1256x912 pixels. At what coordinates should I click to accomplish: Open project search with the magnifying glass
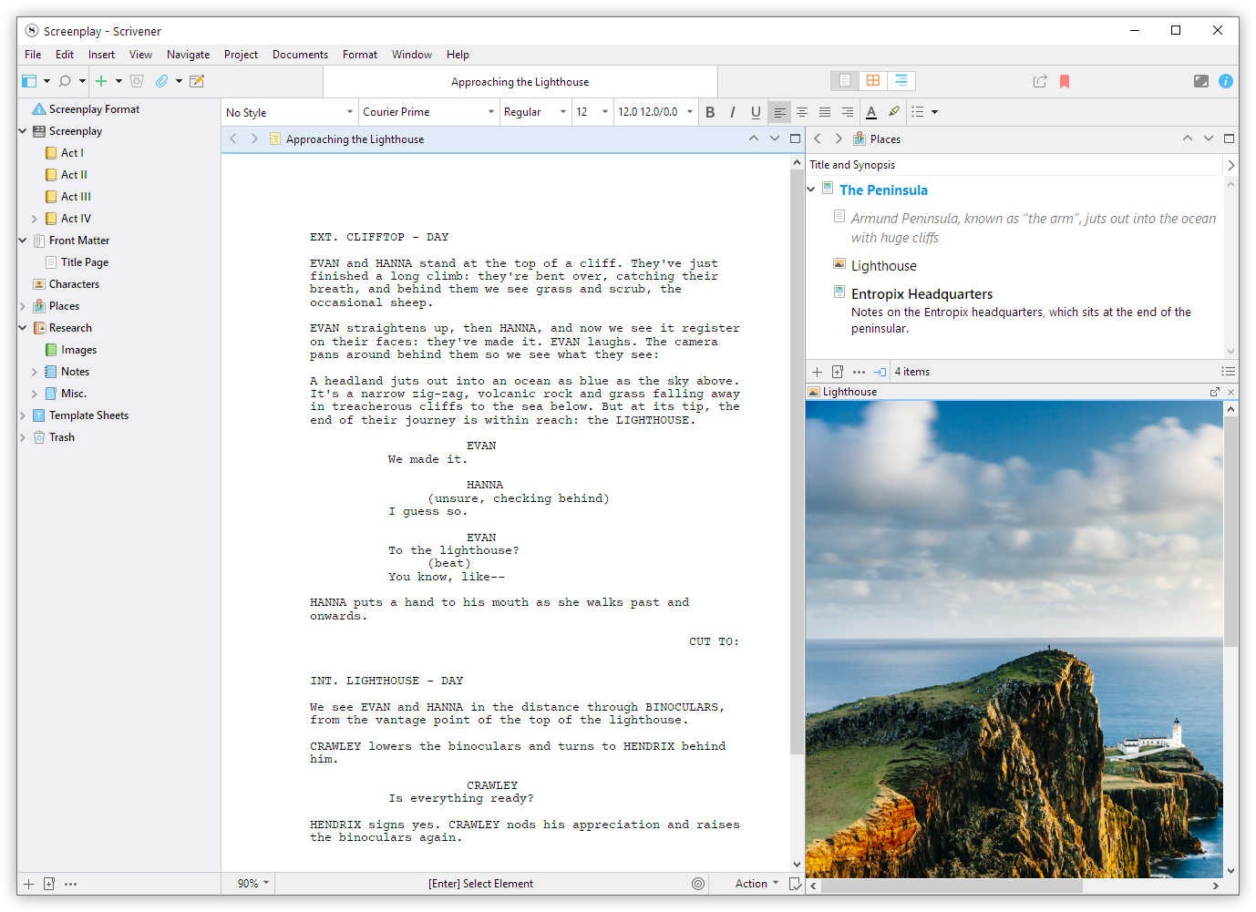(x=64, y=80)
